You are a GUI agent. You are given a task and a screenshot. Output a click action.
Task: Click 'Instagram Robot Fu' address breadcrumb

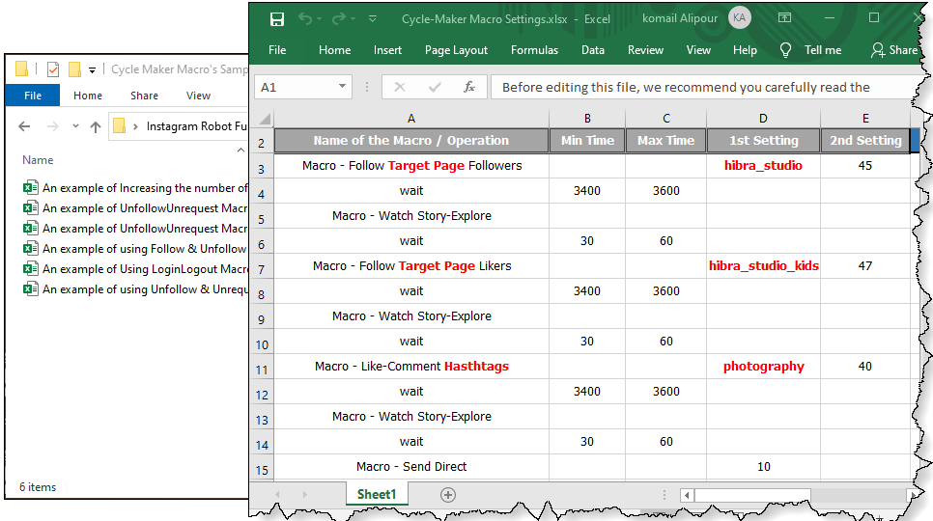click(196, 126)
